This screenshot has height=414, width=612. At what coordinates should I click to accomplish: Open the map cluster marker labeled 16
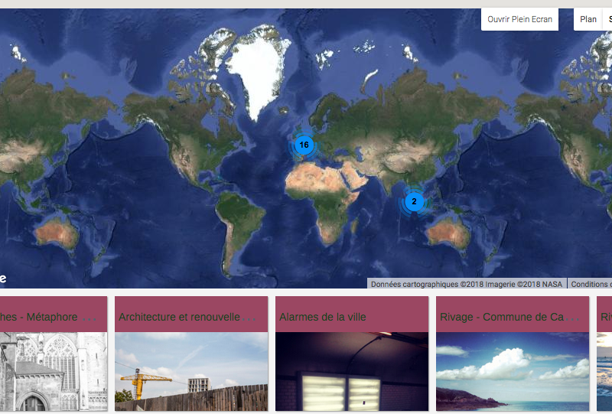(304, 145)
